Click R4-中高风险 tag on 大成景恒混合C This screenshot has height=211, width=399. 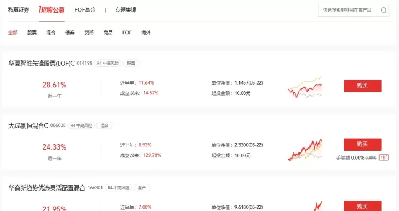pyautogui.click(x=81, y=125)
